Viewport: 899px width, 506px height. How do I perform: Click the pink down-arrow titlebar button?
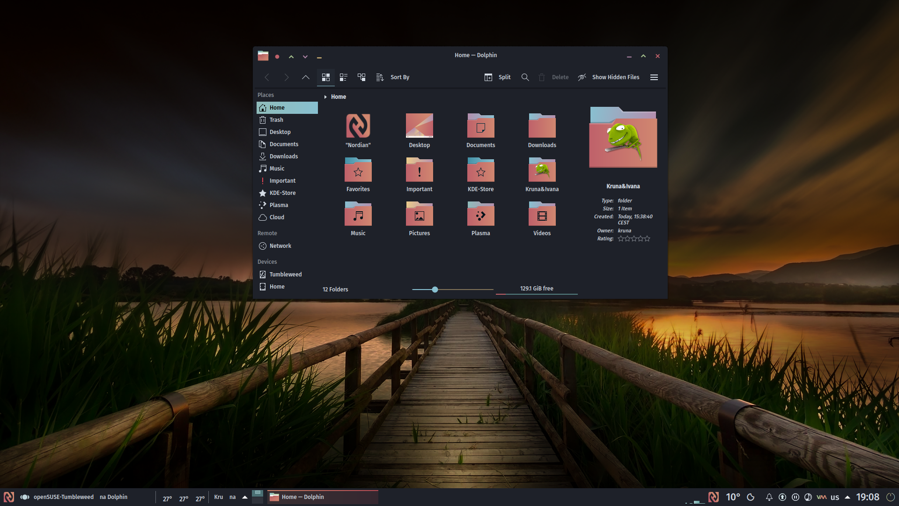305,57
